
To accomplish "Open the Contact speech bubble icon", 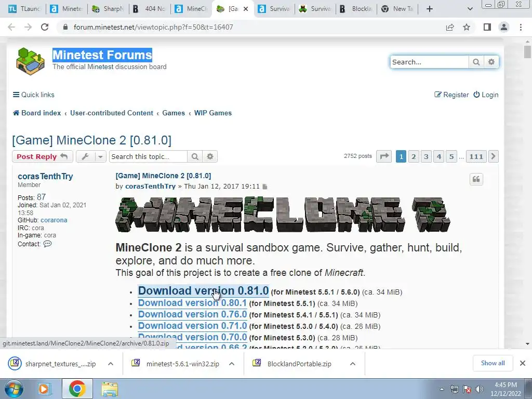I will (x=47, y=244).
